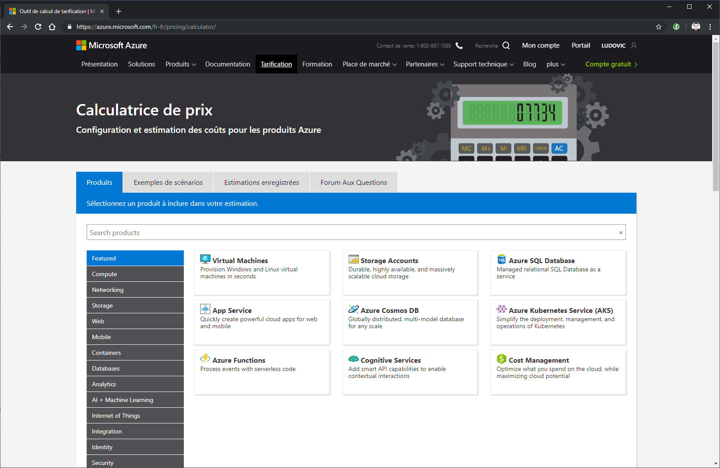
Task: Click the Azure Cosmos DB planet icon
Action: click(x=354, y=309)
